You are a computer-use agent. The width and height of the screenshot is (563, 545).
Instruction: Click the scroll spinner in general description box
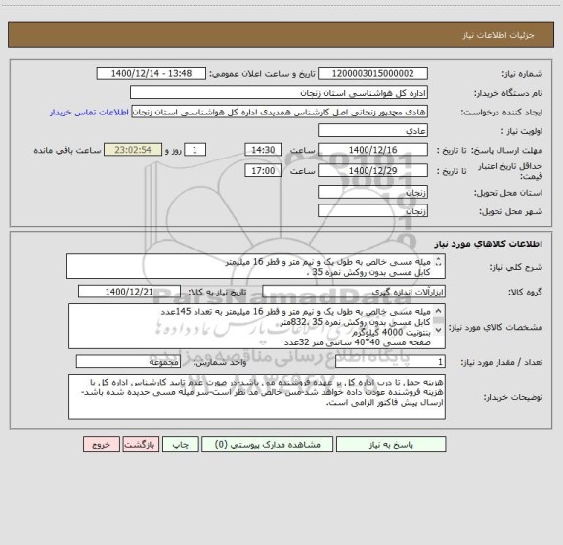coord(438,262)
